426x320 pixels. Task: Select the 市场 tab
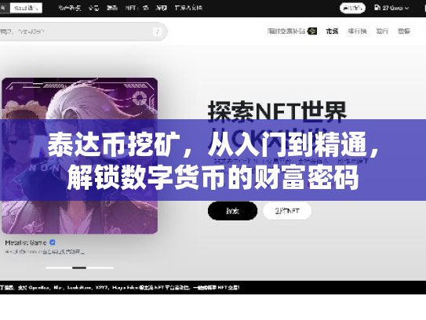[332, 31]
